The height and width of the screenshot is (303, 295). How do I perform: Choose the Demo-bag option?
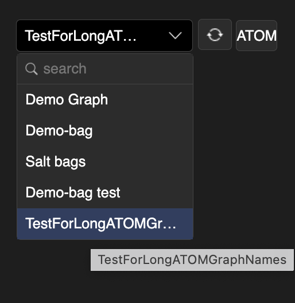[105, 131]
